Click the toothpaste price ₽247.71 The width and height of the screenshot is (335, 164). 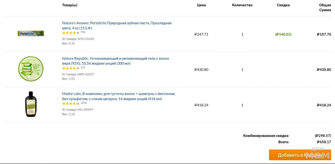coord(201,34)
